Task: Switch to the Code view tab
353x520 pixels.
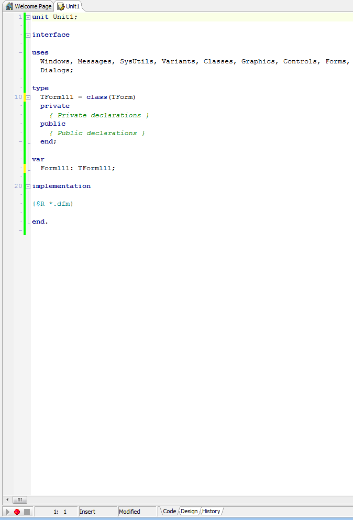Action: pyautogui.click(x=169, y=511)
